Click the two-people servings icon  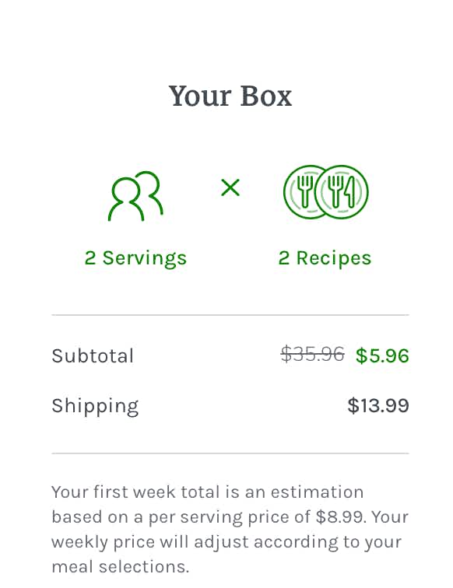[x=135, y=196]
